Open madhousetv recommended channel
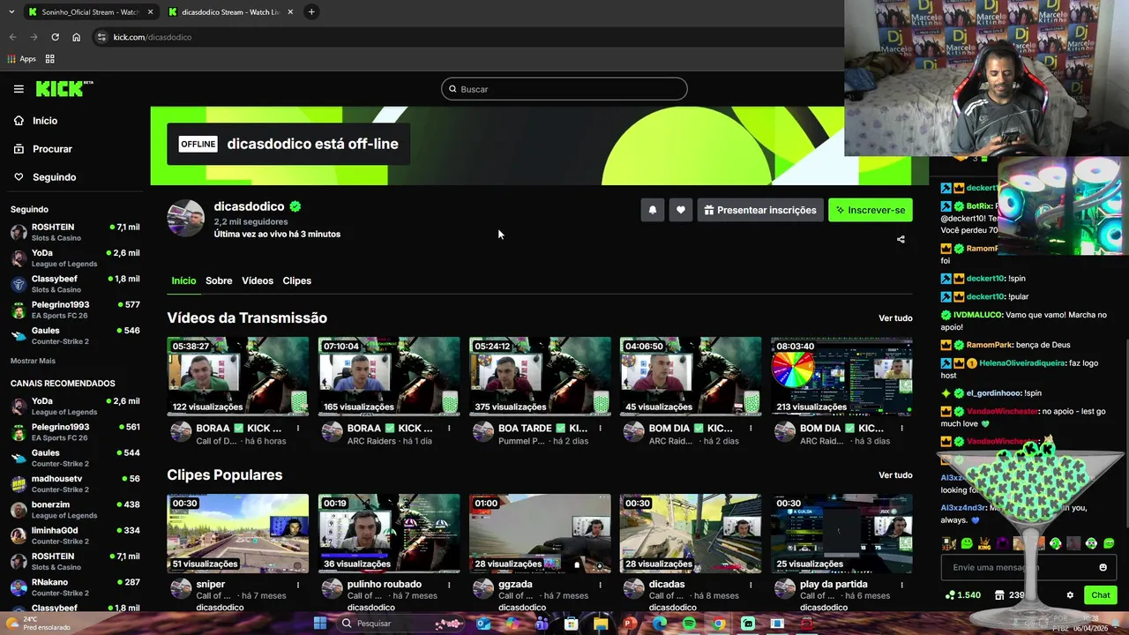Viewport: 1129px width, 635px height. point(75,483)
